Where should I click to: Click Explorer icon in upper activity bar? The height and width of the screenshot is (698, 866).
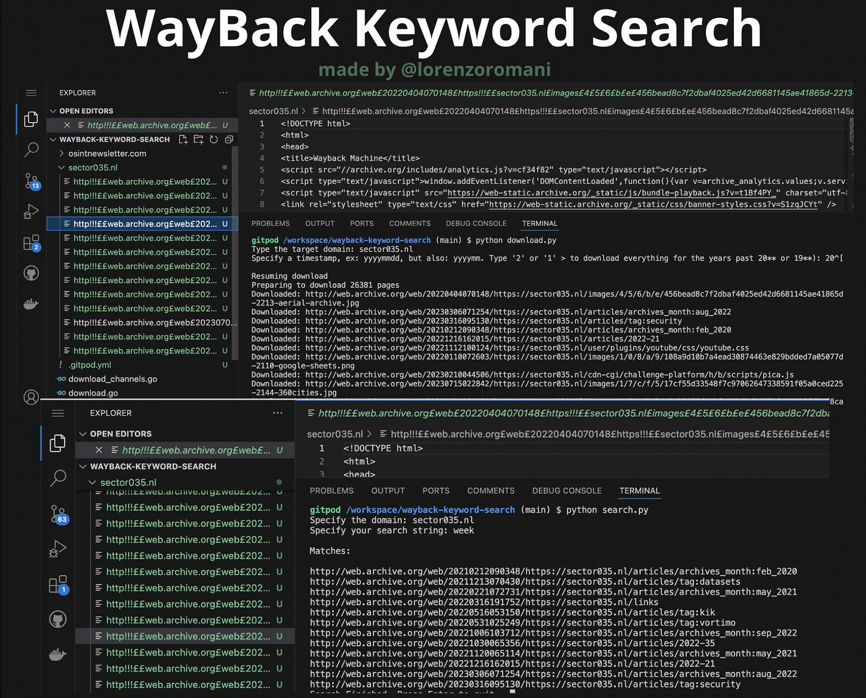point(31,119)
